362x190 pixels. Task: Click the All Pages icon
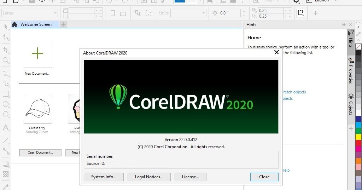138,13
